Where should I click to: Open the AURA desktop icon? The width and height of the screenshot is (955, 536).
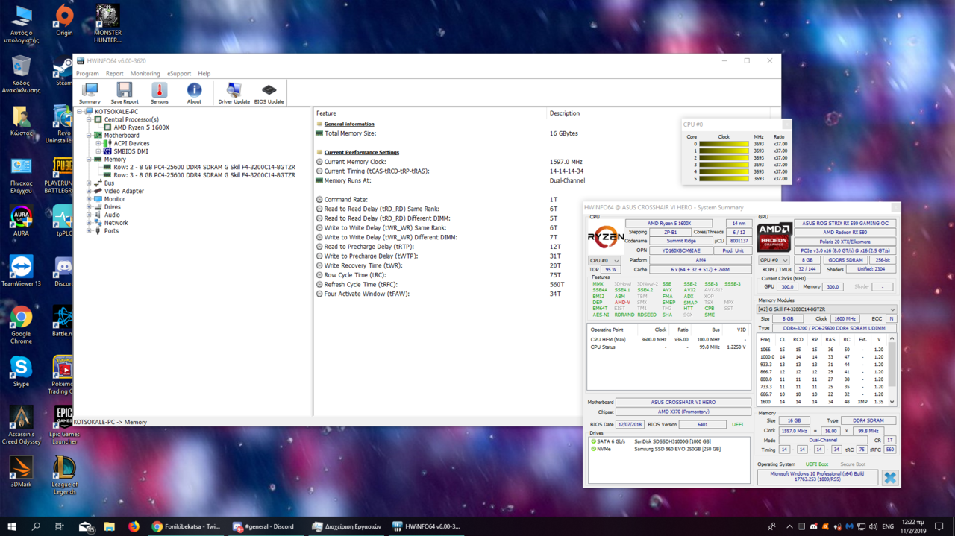click(21, 221)
